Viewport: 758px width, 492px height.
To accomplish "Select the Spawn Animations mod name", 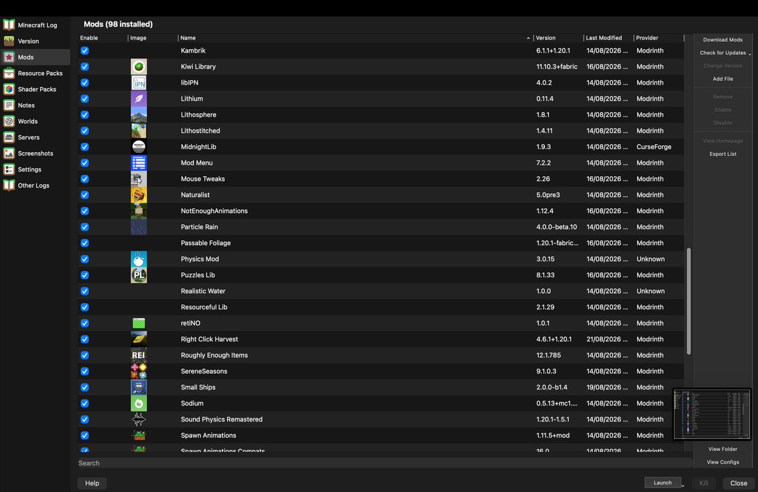I will coord(209,435).
